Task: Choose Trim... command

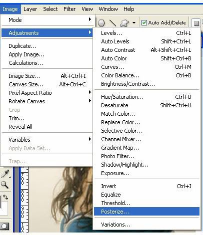Action: (x=47, y=118)
